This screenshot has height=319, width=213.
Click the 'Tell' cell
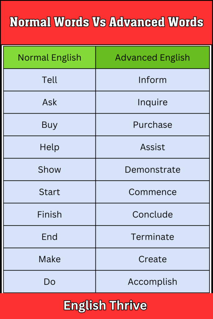pos(50,80)
